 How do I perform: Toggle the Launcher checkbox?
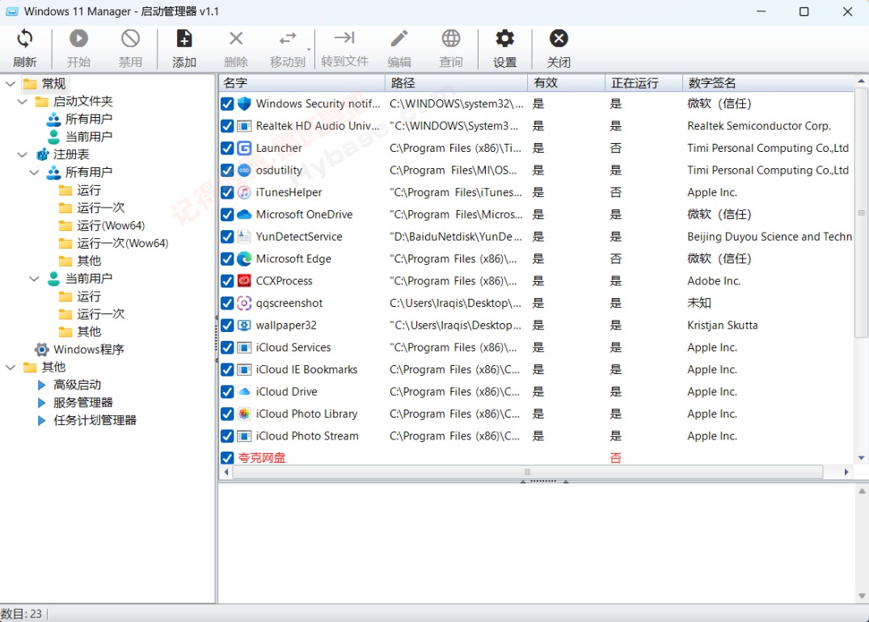pyautogui.click(x=227, y=148)
